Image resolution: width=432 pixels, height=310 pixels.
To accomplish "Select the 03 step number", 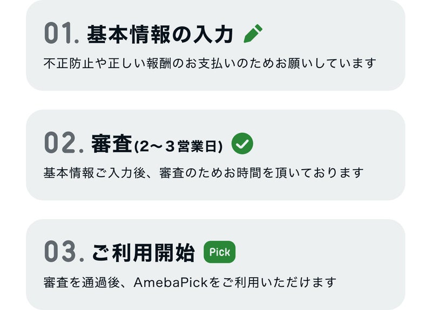I will click(64, 251).
